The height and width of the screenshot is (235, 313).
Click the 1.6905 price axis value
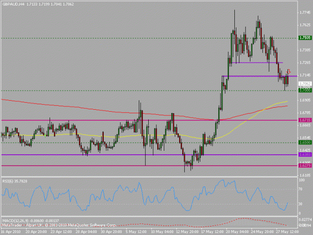point(305,100)
